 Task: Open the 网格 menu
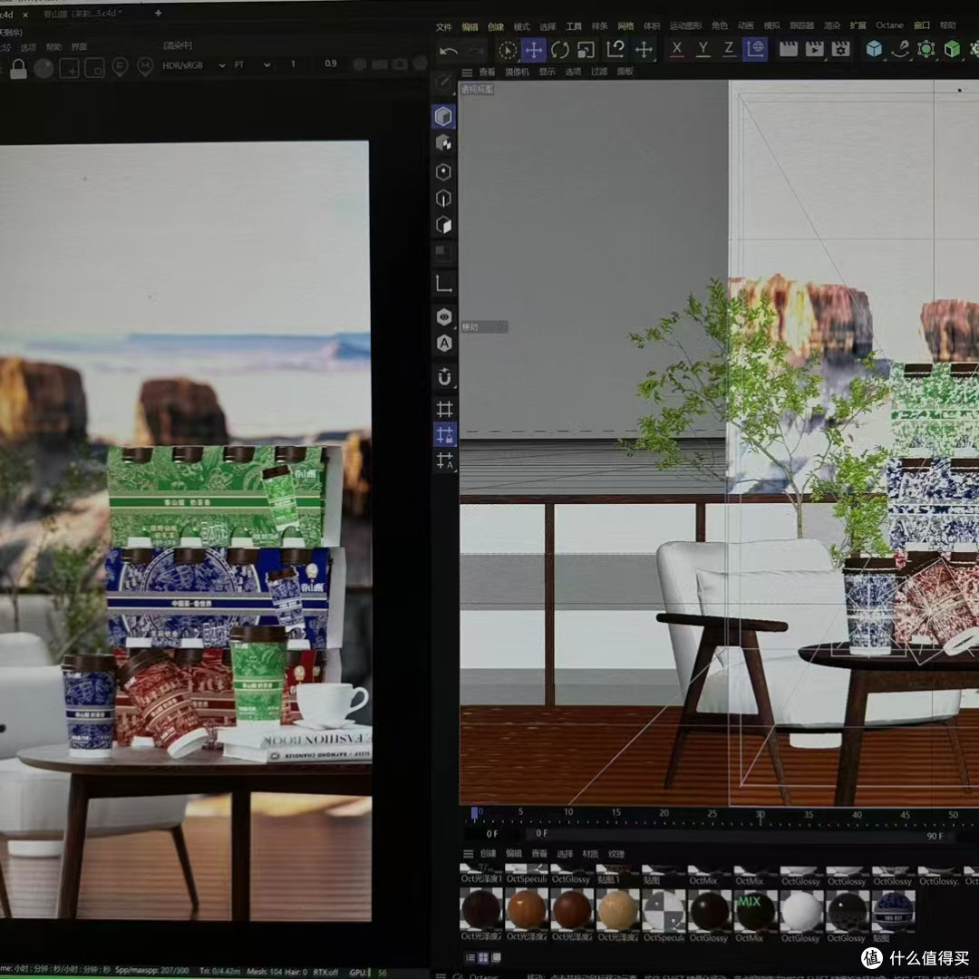625,26
